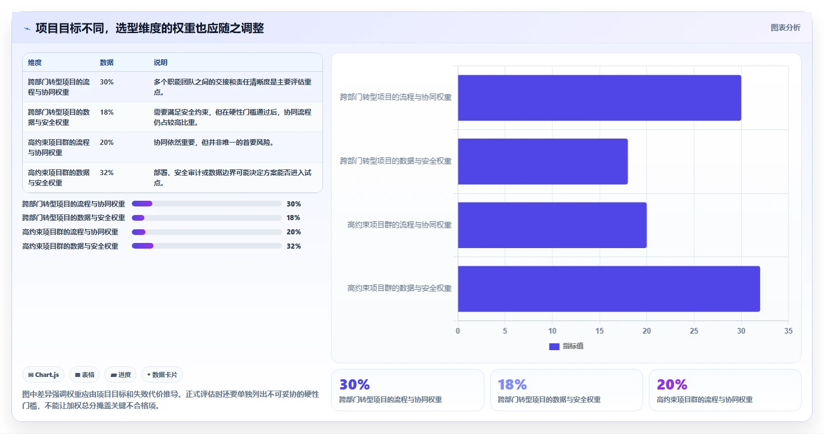
Task: Click the description starting 部署、安全审计或数据边界
Action: click(x=233, y=177)
